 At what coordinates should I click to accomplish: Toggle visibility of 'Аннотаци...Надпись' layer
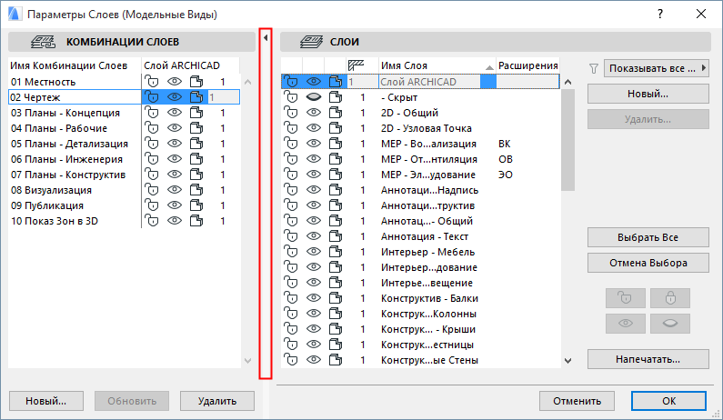pyautogui.click(x=314, y=190)
